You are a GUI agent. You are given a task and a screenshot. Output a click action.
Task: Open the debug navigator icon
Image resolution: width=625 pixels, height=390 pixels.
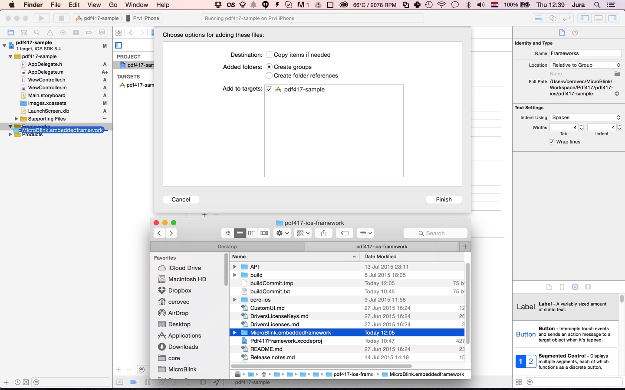[x=76, y=32]
